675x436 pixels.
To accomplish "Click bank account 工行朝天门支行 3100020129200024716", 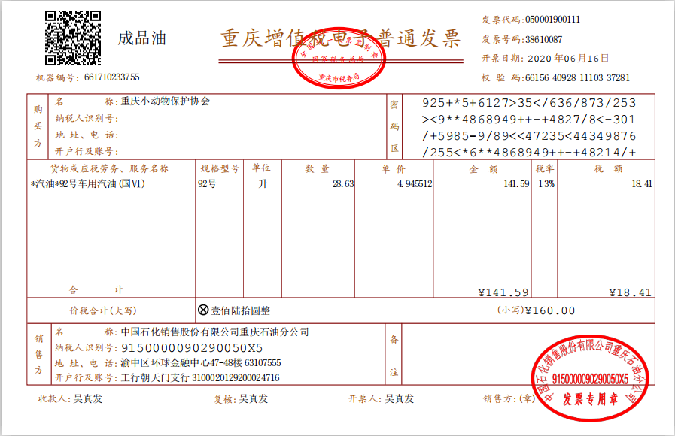I will [200, 378].
